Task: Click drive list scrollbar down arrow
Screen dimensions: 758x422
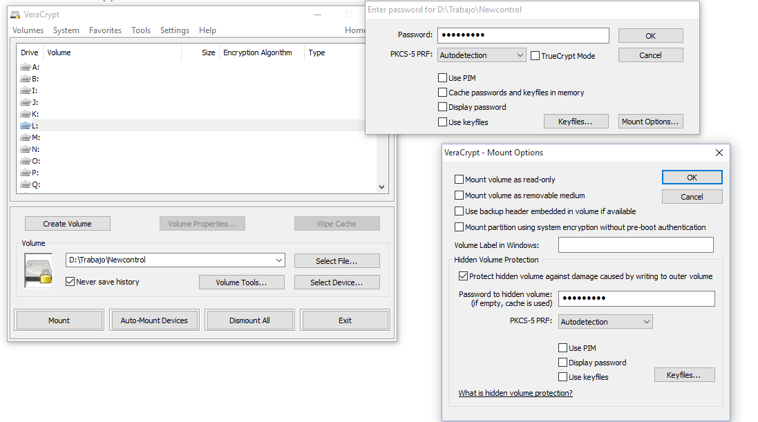Action: [x=382, y=187]
